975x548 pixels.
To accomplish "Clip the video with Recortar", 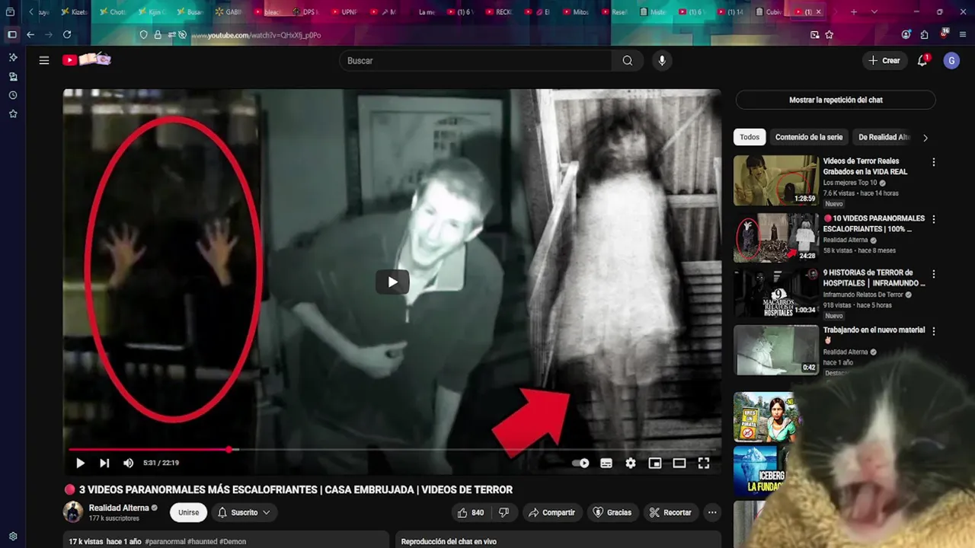I will [670, 512].
